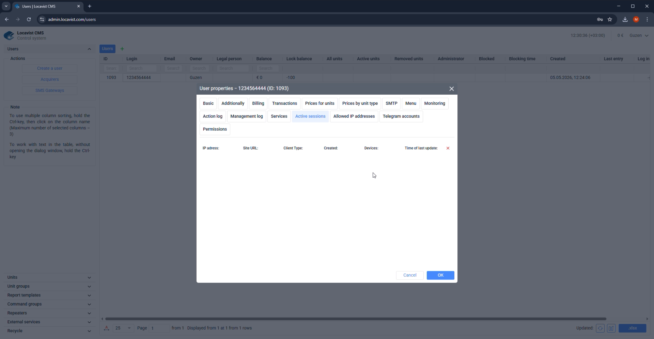Viewport: 654px width, 339px height.
Task: Reload the page in the browser
Action: [x=29, y=19]
